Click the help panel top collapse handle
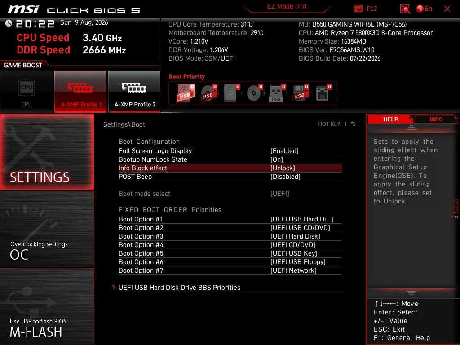The image size is (460, 345). point(411,128)
